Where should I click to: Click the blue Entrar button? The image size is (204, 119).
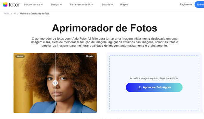200,4
